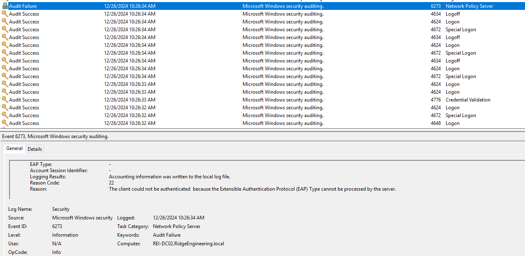Click the Event ID field value 6273
This screenshot has width=525, height=256.
coord(57,226)
